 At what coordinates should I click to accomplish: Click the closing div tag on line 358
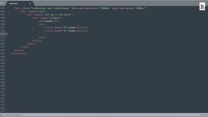point(19,50)
